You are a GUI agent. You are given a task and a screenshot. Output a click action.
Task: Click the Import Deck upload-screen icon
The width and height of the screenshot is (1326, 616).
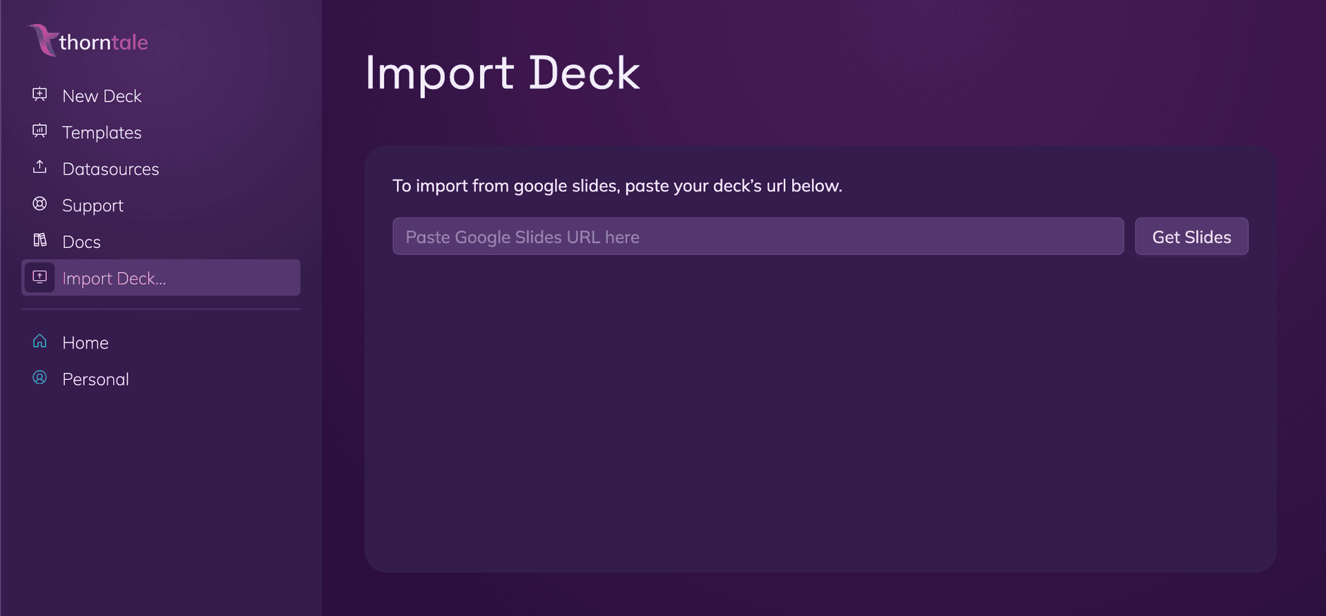pos(39,277)
